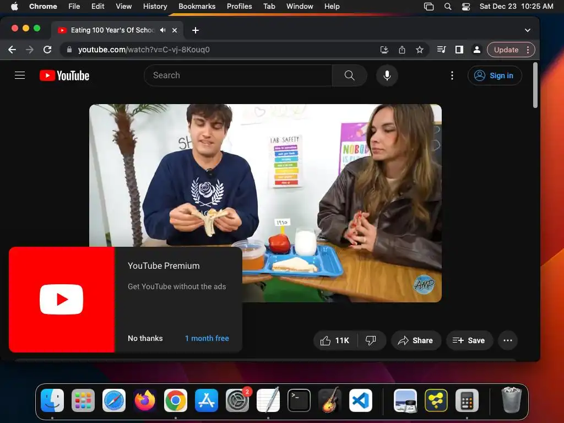Click the search magnifier button
This screenshot has height=423, width=564.
[349, 75]
